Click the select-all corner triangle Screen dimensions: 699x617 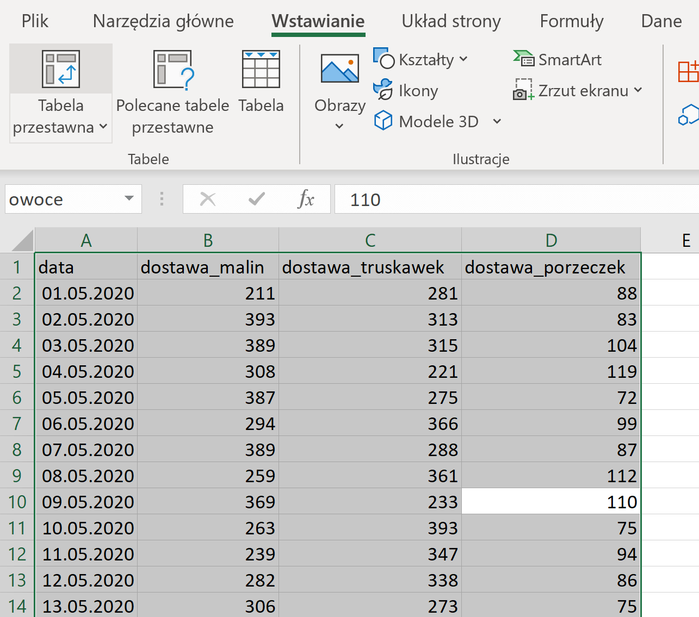22,240
